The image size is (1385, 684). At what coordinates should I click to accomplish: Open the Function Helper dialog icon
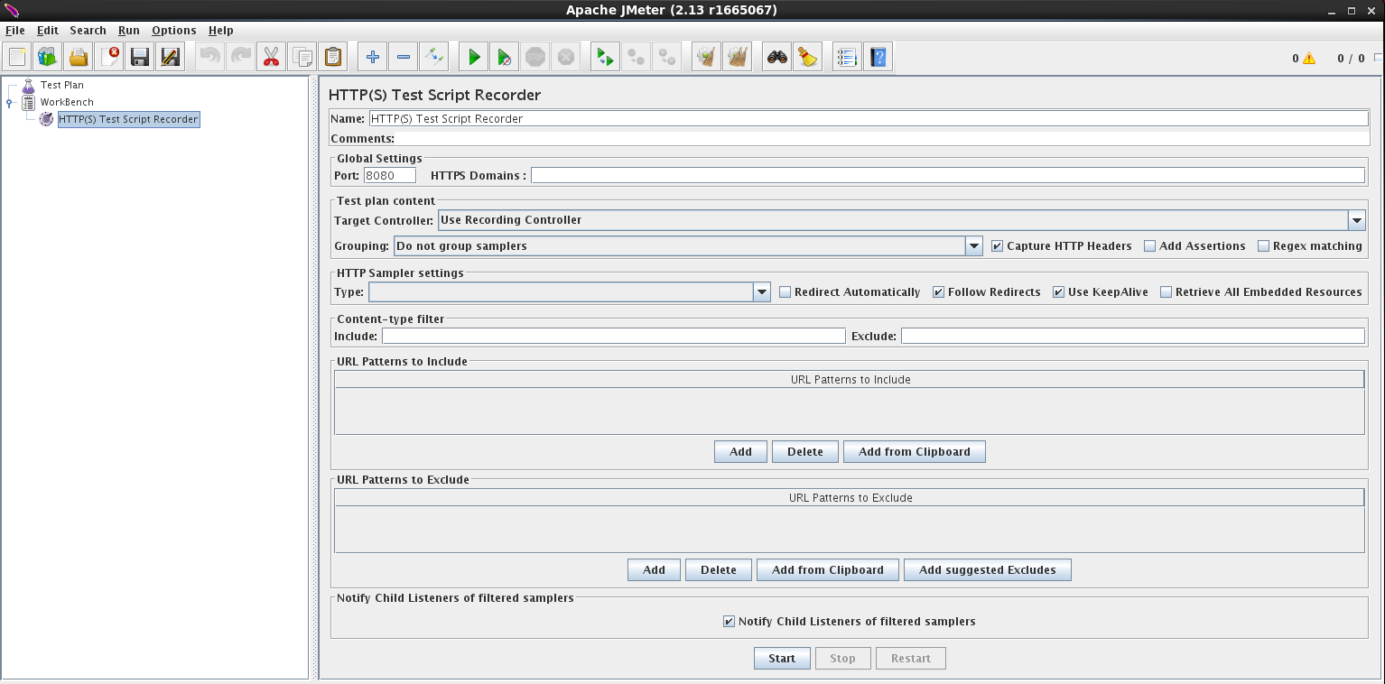(x=848, y=57)
